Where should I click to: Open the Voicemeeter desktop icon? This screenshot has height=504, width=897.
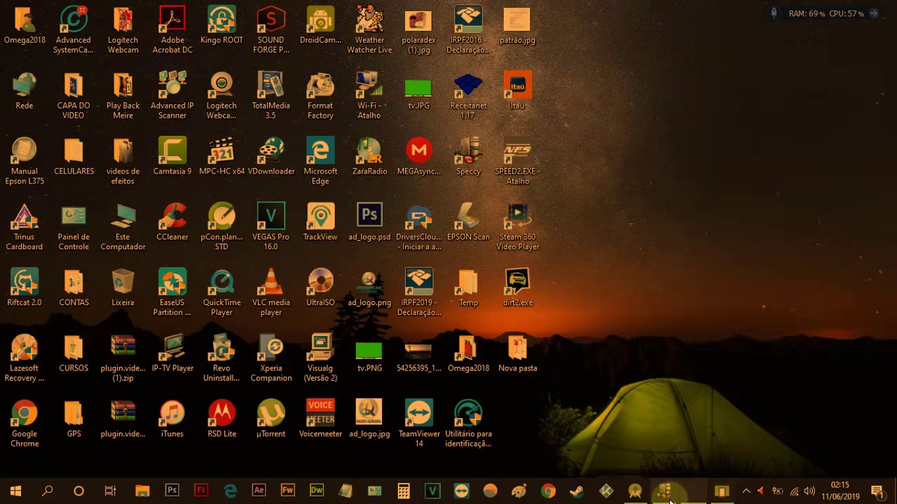coord(320,419)
